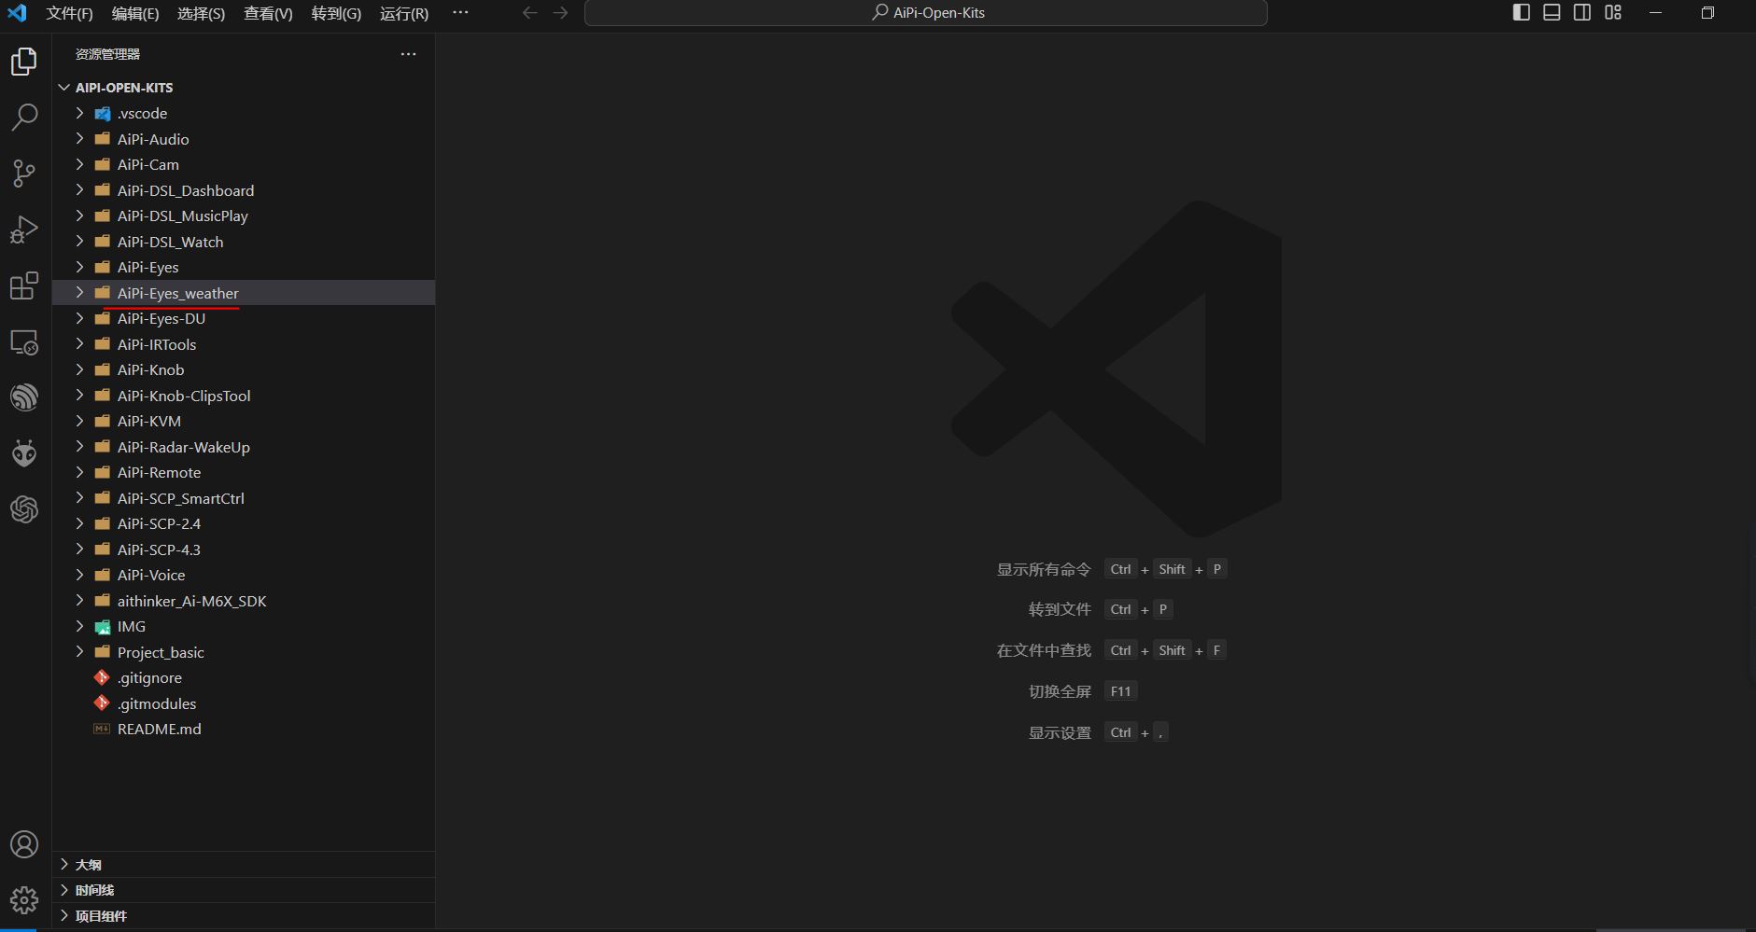The height and width of the screenshot is (932, 1756).
Task: Open the ChatGPT sidebar icon
Action: point(24,509)
